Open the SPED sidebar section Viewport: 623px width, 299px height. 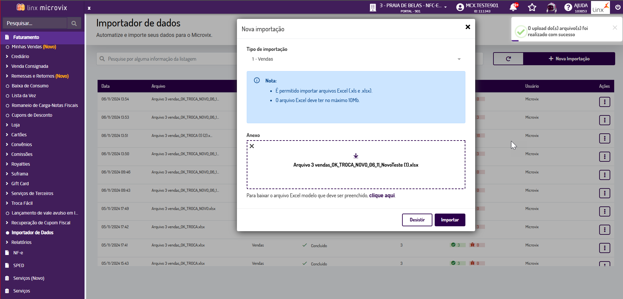pos(19,265)
